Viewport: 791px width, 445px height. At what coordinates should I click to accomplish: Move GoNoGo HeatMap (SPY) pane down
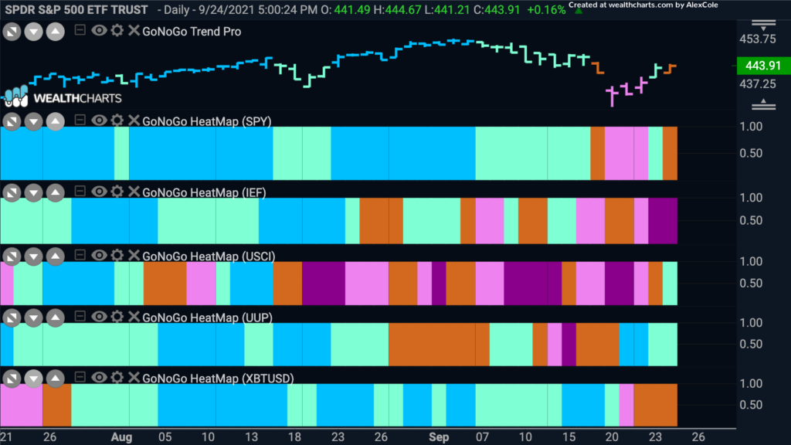click(x=34, y=121)
